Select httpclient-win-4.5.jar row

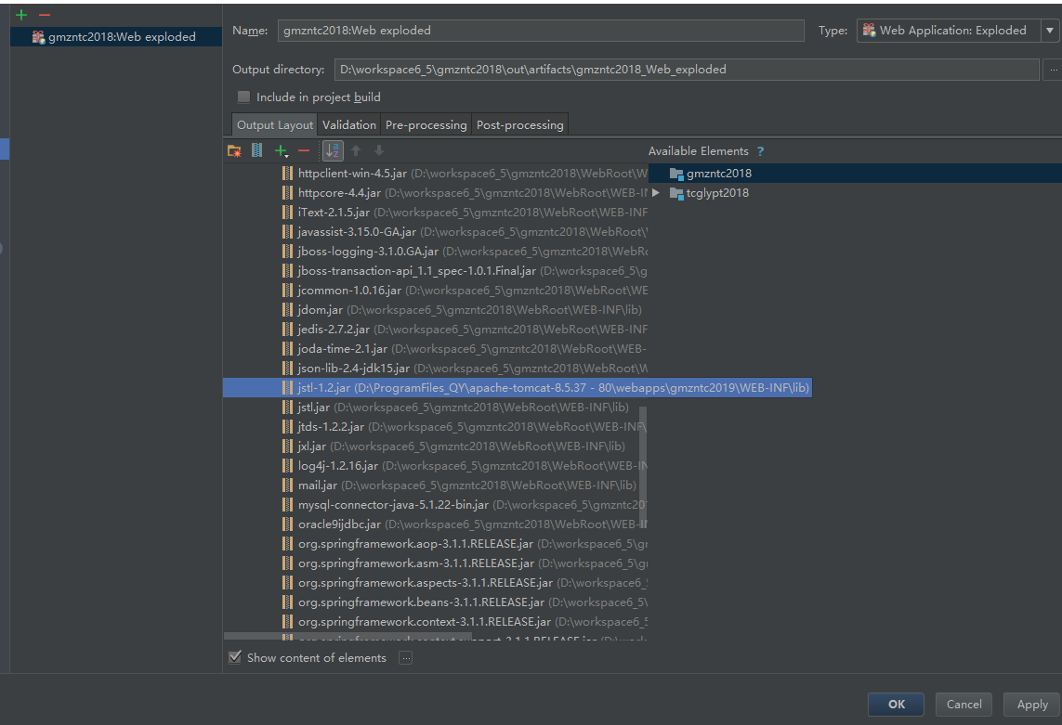pyautogui.click(x=436, y=174)
